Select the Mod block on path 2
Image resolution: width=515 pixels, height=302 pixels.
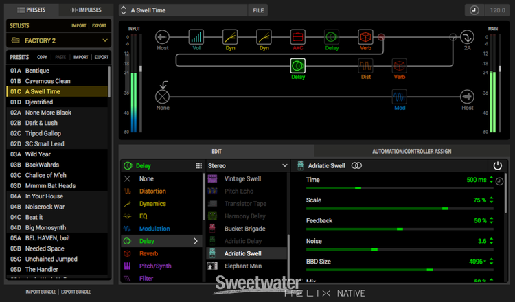(x=400, y=97)
